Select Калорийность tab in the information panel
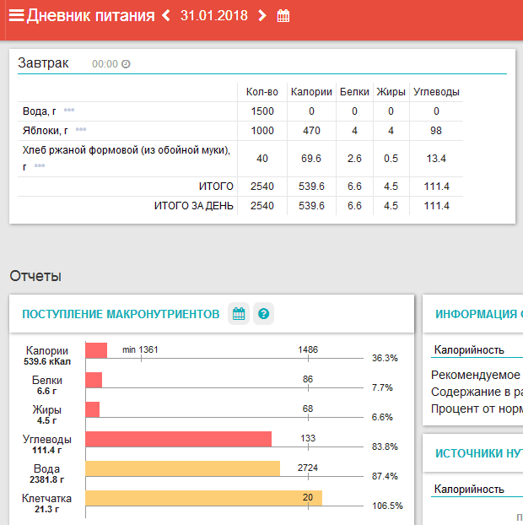The height and width of the screenshot is (525, 523). pos(469,350)
